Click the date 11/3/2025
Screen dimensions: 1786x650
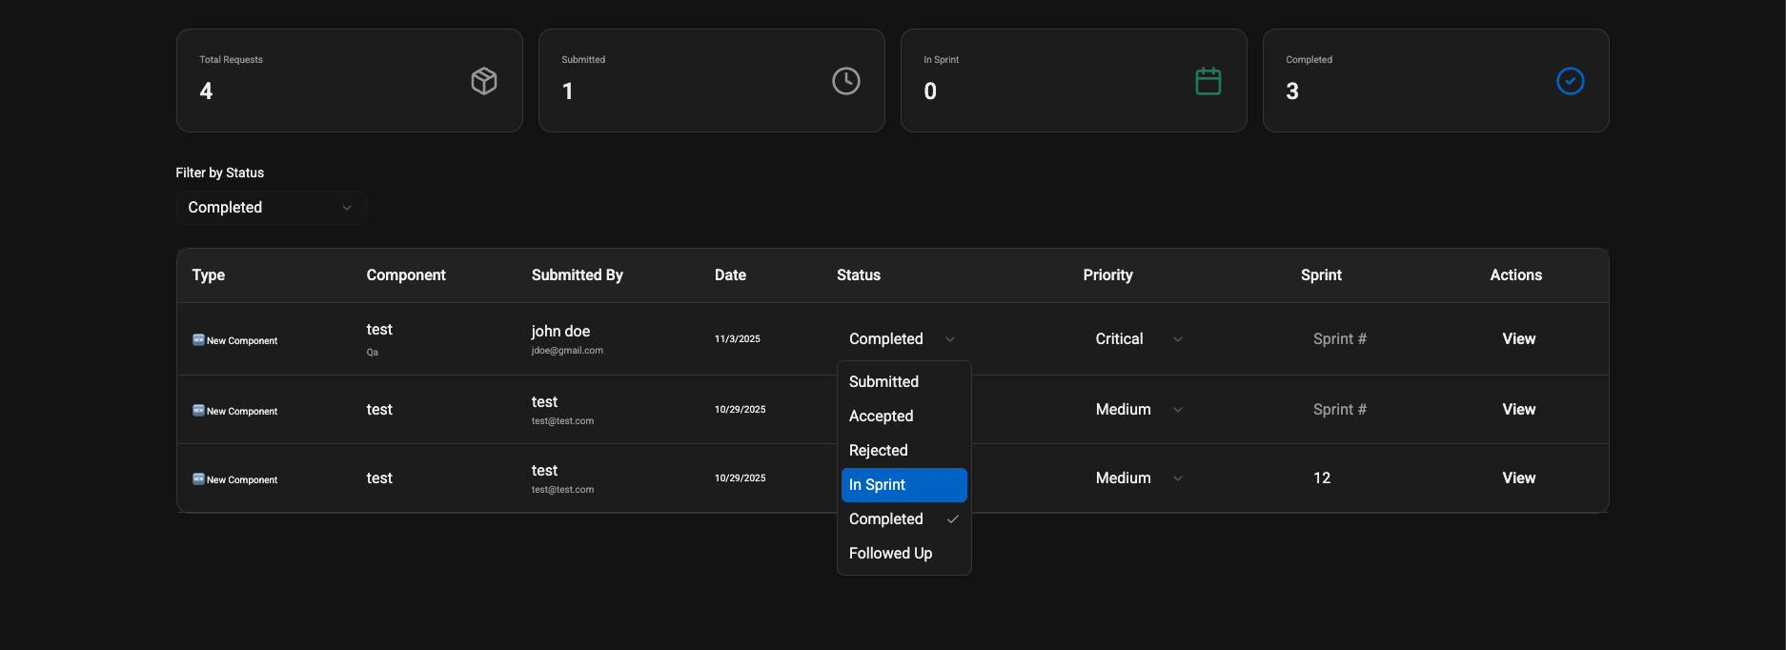[738, 339]
